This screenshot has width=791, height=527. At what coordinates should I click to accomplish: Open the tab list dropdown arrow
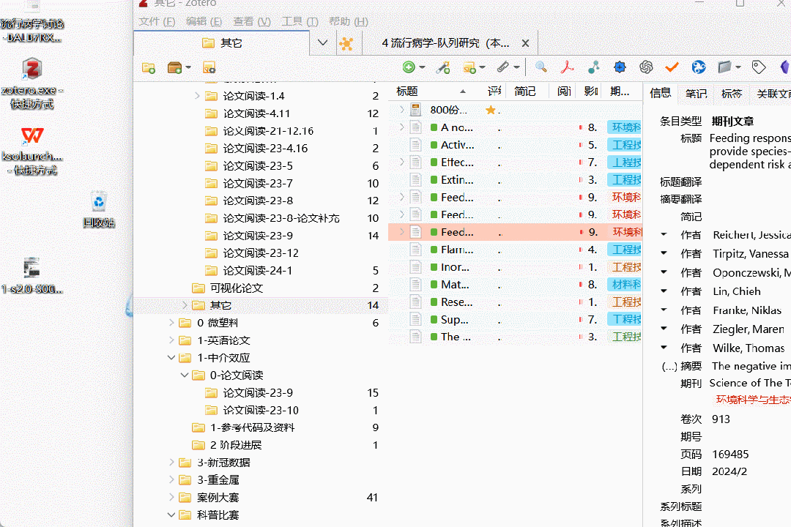323,43
